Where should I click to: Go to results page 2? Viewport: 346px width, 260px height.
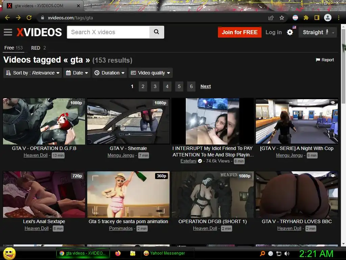pos(143,86)
